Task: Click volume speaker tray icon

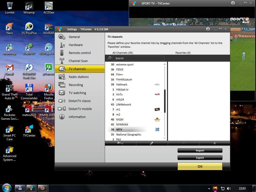Action: tap(229, 188)
